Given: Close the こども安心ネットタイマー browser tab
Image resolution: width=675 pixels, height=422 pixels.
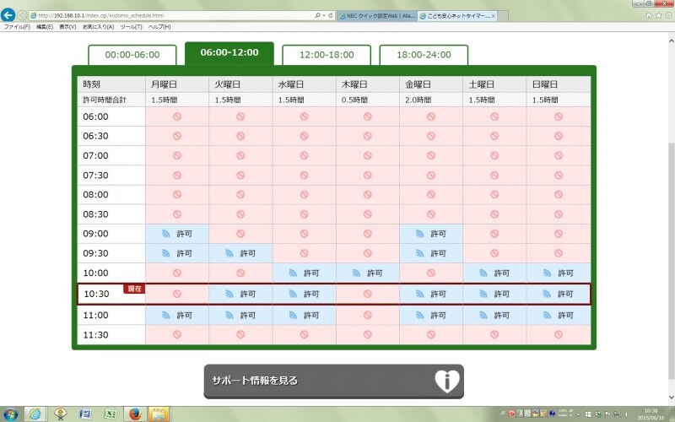Looking at the screenshot, I should point(494,16).
